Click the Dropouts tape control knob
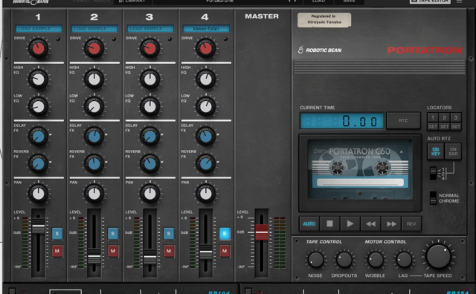This screenshot has width=476, height=294. (344, 260)
